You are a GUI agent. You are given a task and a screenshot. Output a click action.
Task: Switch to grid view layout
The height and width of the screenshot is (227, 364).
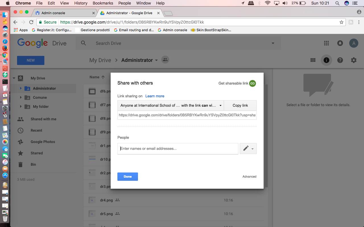click(x=313, y=60)
